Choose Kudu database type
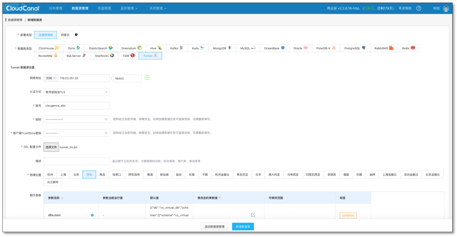 coord(198,48)
